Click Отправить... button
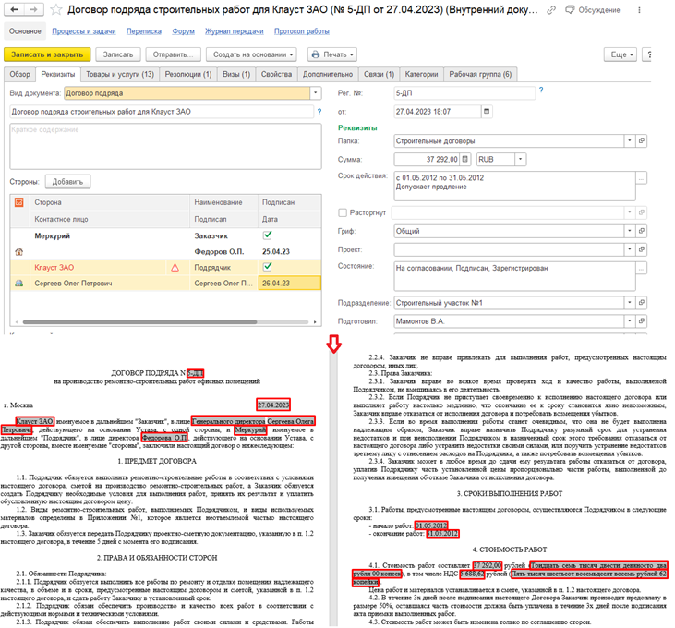The width and height of the screenshot is (675, 628). (174, 54)
